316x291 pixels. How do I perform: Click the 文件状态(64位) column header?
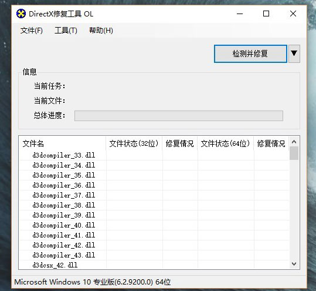tap(226, 143)
